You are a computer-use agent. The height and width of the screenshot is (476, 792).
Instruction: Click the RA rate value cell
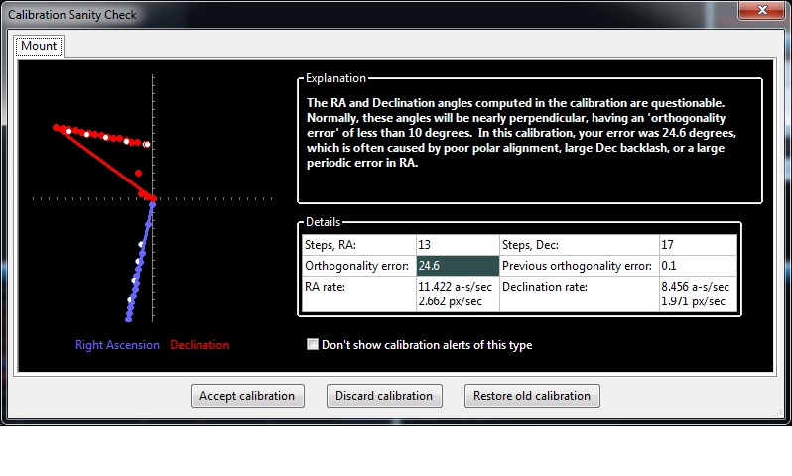click(x=458, y=294)
